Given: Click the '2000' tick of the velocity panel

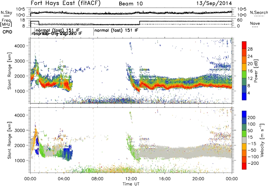Looking at the screenshot, I should click(x=20, y=145).
